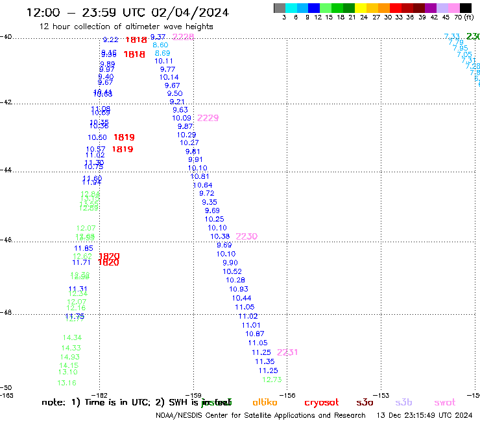Click the pink pass label 2230 beside 10.38

point(246,236)
